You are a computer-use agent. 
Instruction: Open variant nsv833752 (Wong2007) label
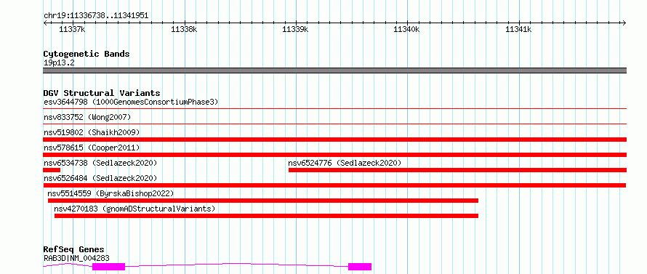tap(87, 117)
